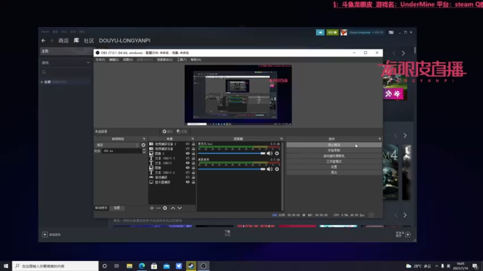Toggle visibility of 文本 (GDI+) 3 source

pyautogui.click(x=187, y=158)
